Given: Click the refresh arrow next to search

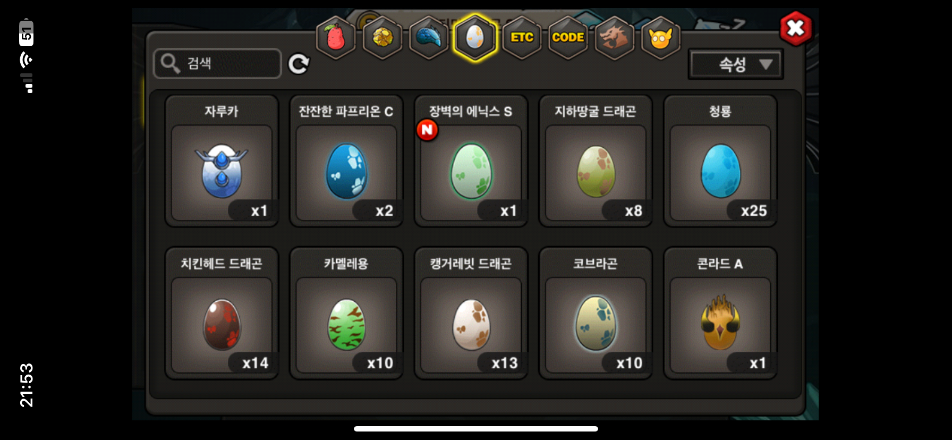Looking at the screenshot, I should click(x=299, y=64).
